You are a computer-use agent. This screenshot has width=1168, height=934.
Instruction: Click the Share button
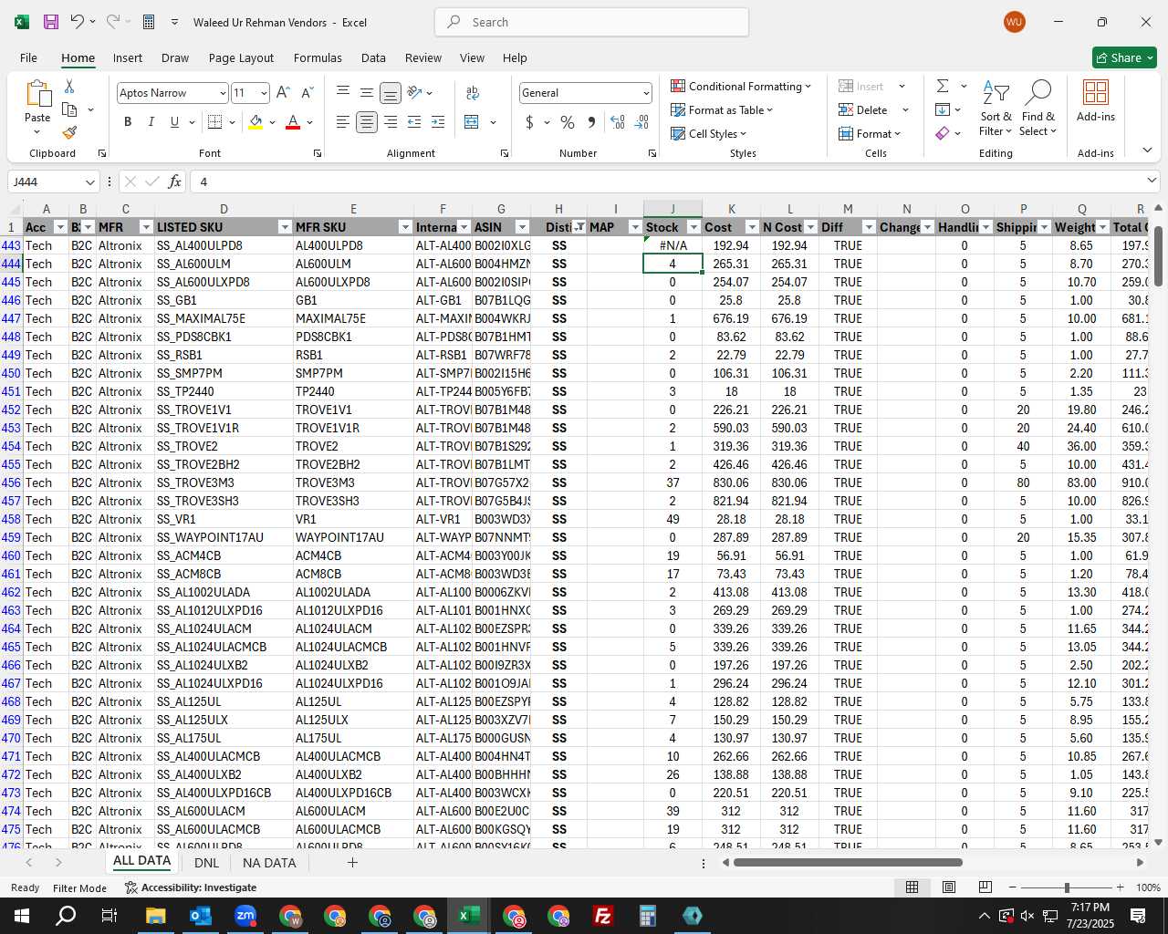point(1124,57)
